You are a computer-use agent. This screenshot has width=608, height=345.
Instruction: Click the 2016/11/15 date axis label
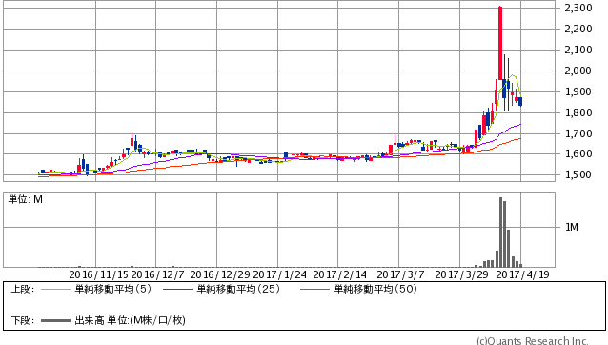point(98,274)
